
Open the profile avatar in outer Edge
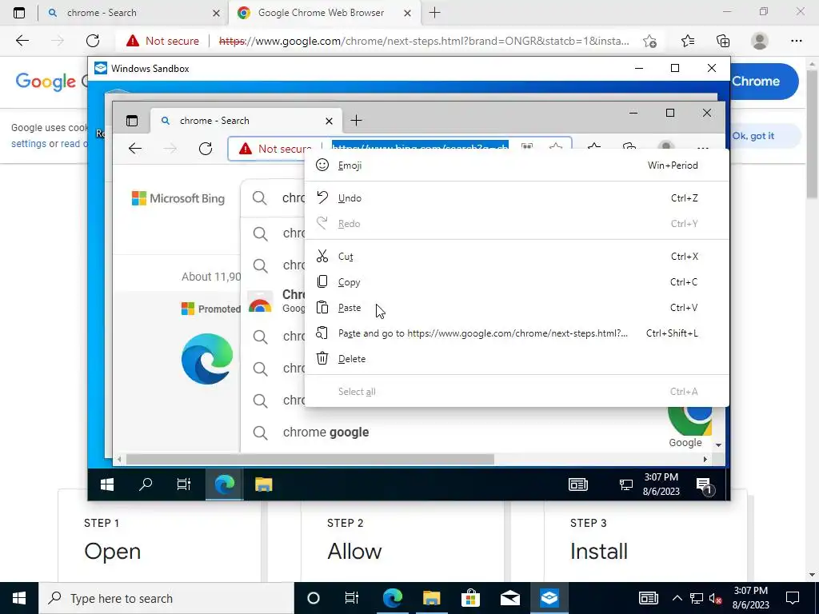[x=760, y=41]
